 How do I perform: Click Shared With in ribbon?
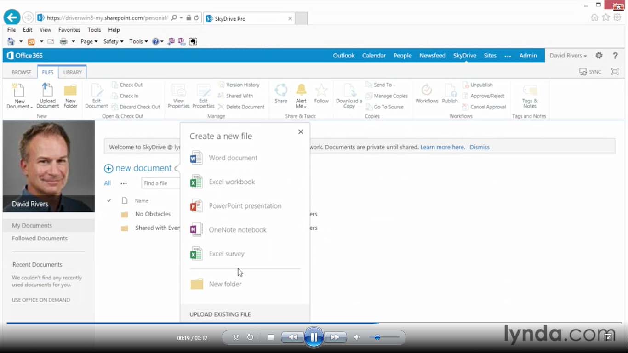point(235,96)
